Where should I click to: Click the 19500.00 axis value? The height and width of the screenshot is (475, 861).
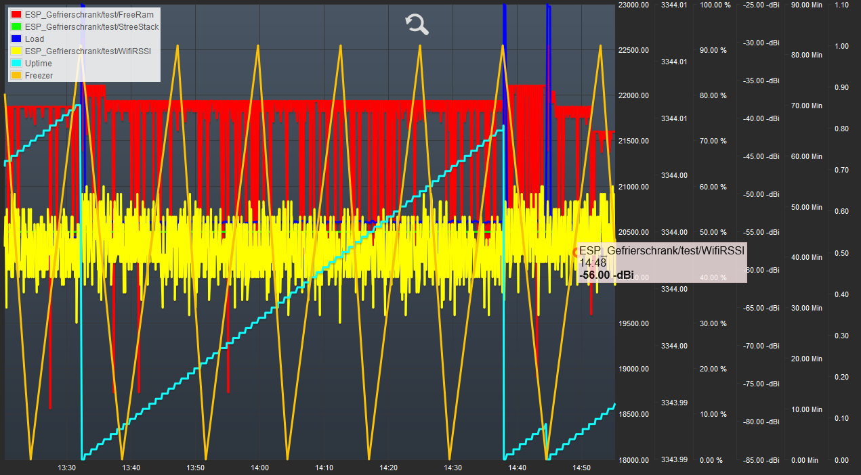(x=633, y=323)
